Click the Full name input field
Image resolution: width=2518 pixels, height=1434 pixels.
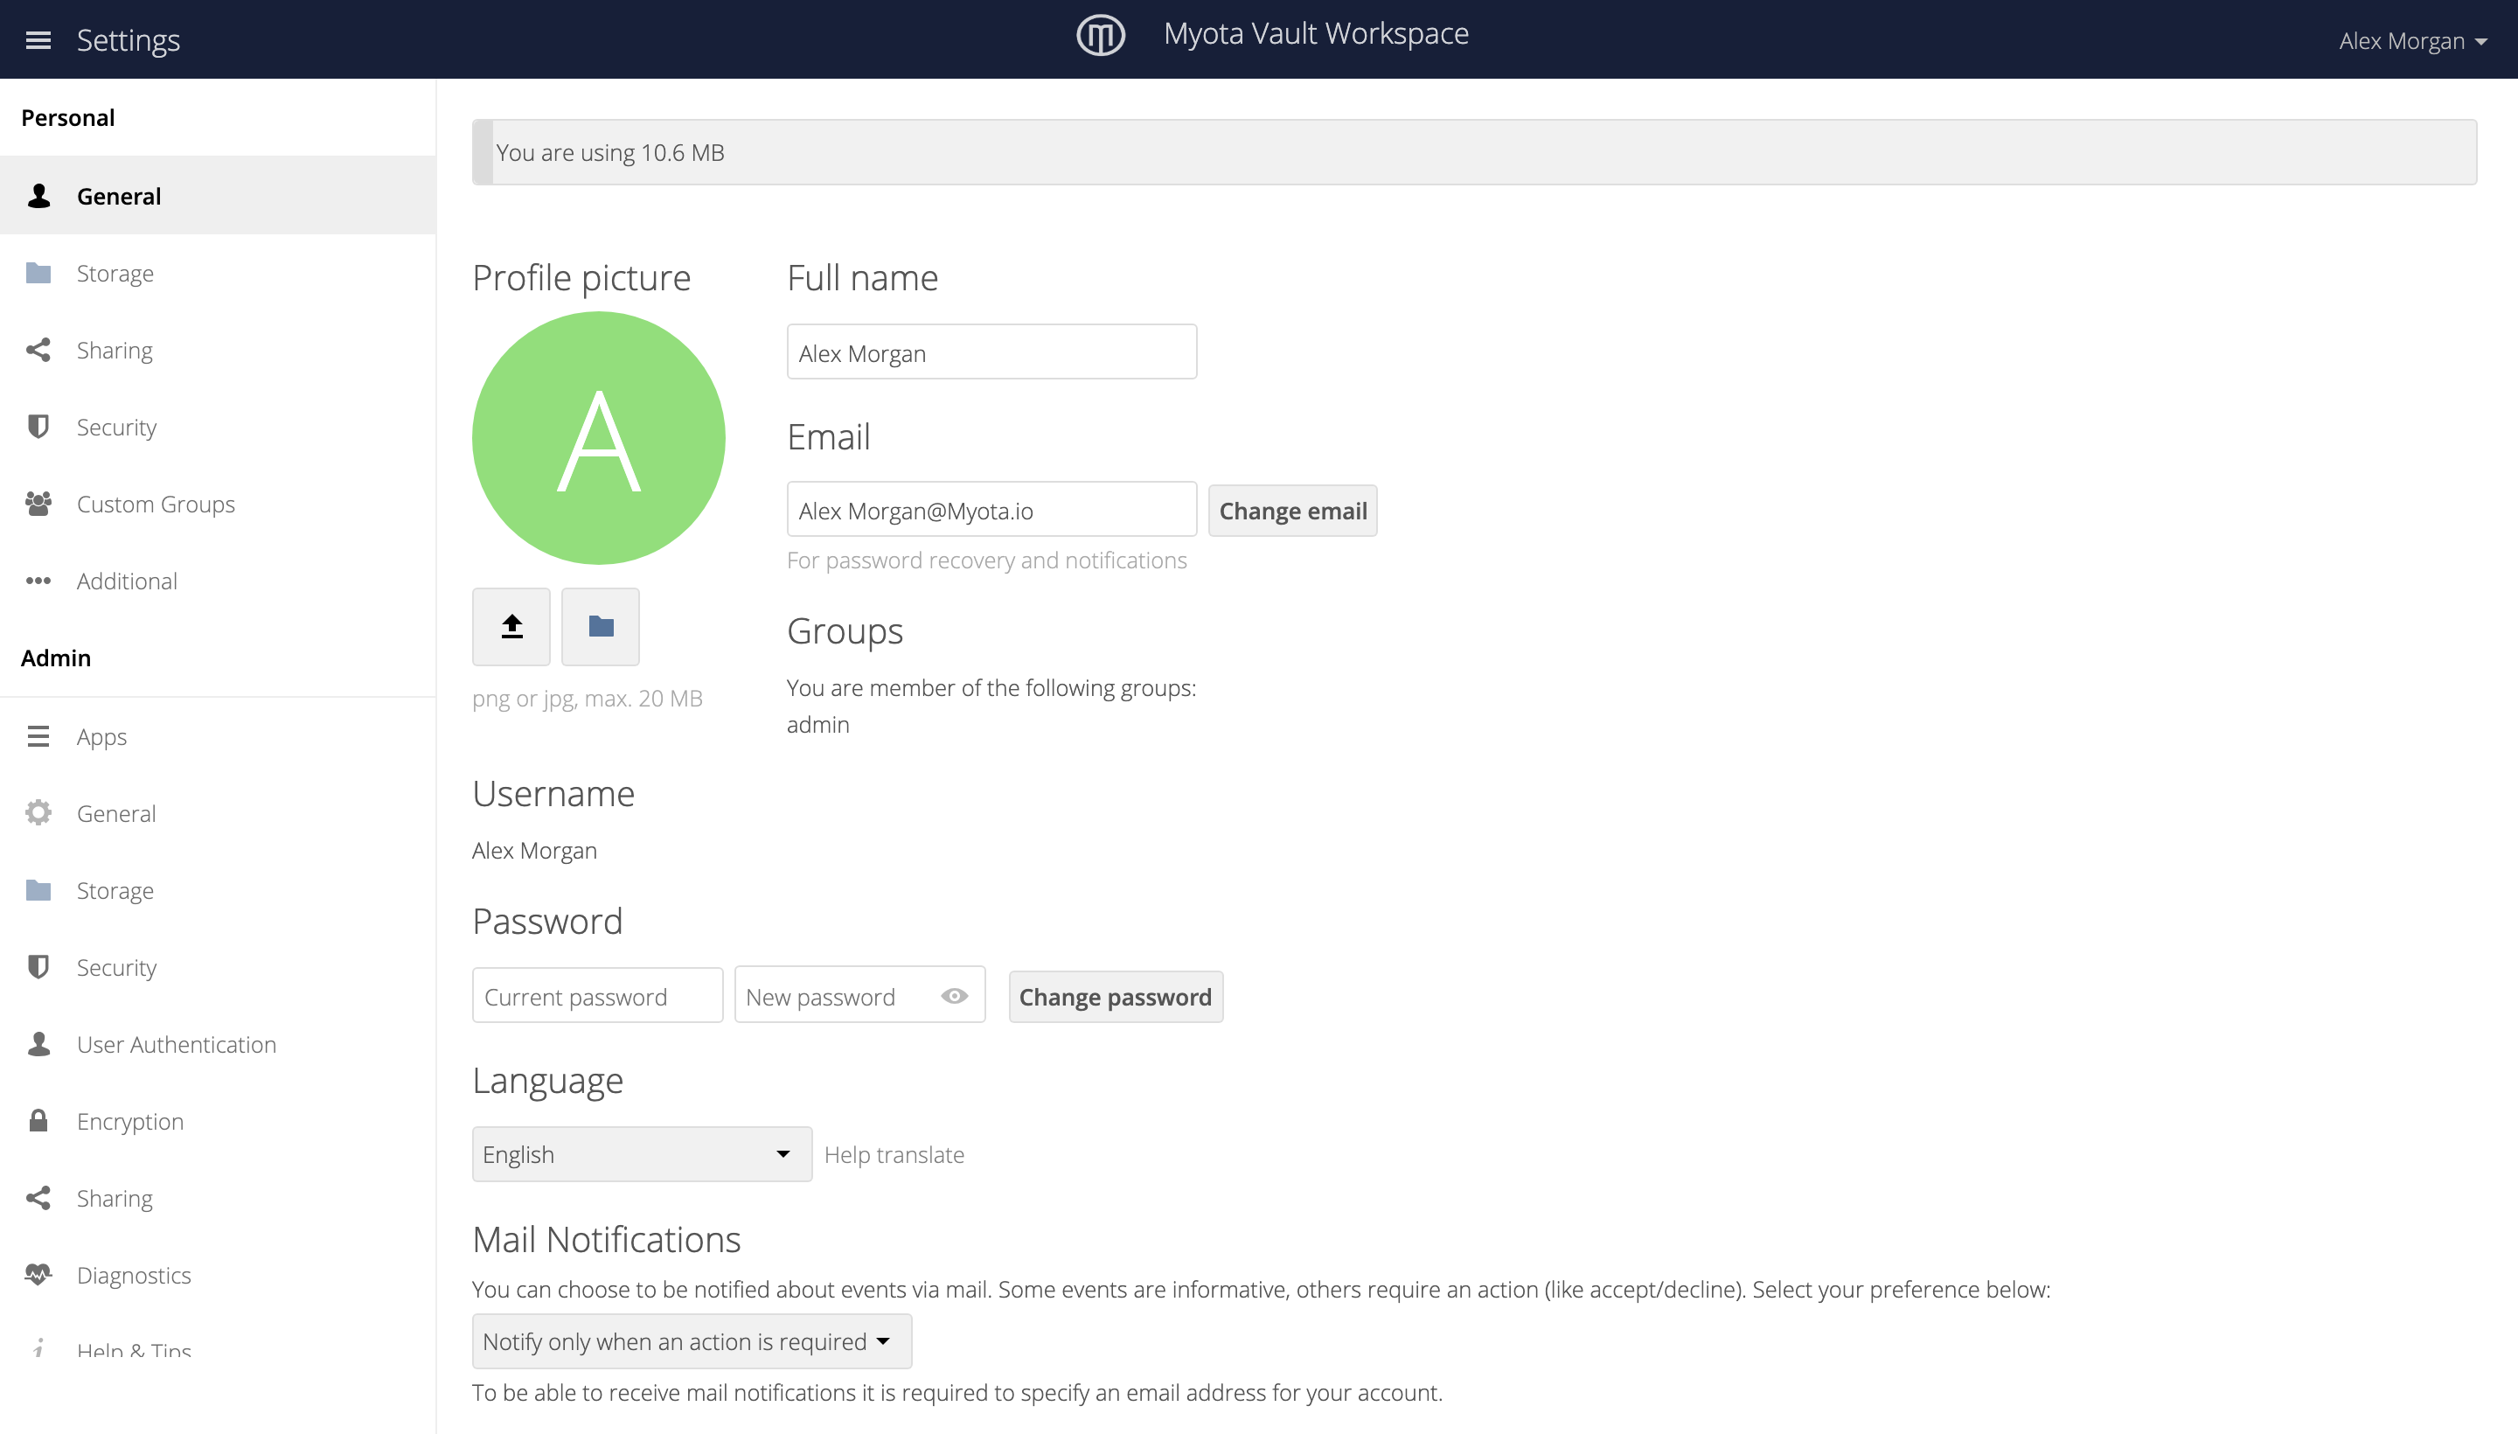[x=991, y=352]
